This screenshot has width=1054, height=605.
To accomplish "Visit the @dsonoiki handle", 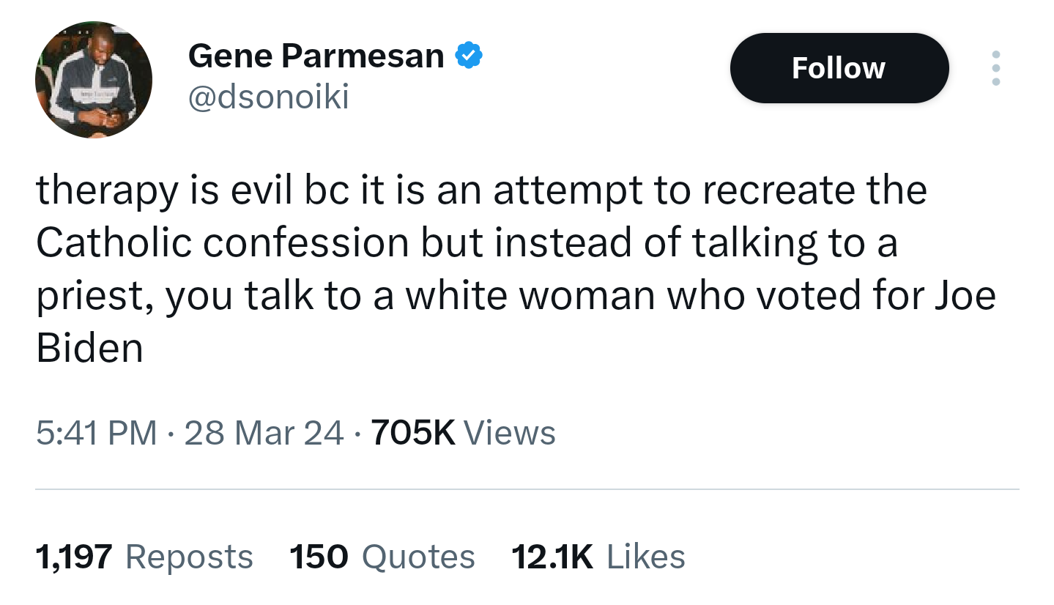I will coord(268,97).
